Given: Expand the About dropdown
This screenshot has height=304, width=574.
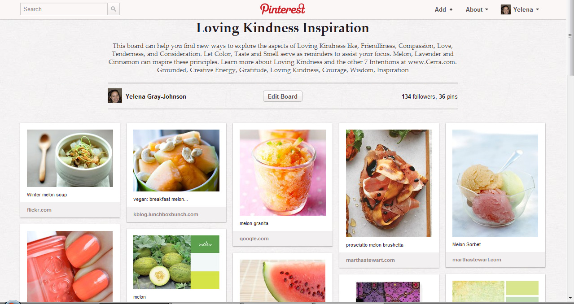Looking at the screenshot, I should pyautogui.click(x=477, y=9).
